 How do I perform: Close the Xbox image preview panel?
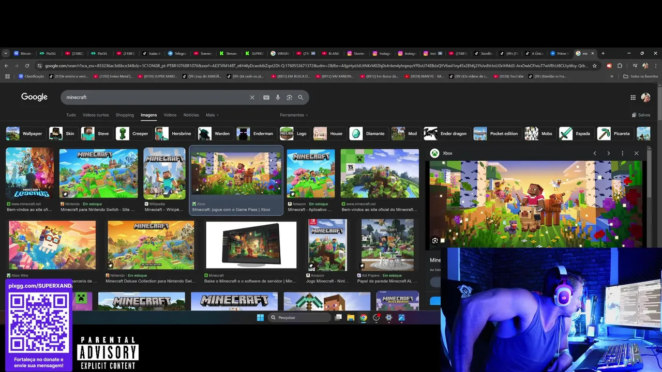point(636,153)
